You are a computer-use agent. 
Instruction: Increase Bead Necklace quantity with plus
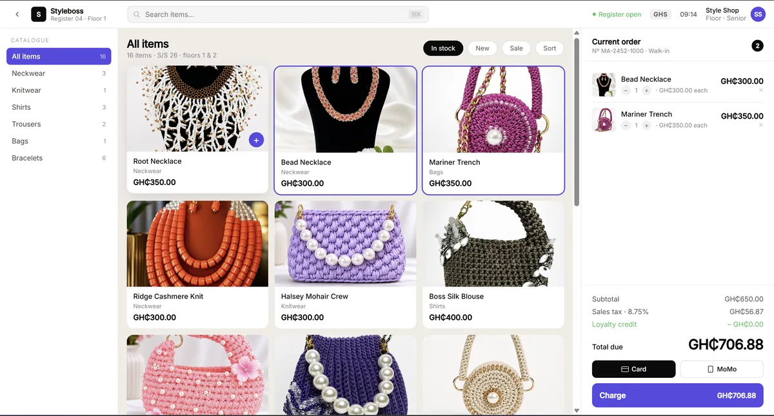(x=646, y=90)
